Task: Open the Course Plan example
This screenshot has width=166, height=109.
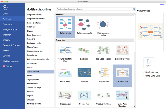Action: [x=84, y=95]
